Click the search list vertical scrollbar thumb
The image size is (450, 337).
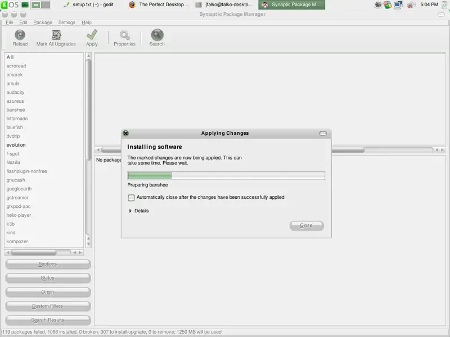pos(88,109)
